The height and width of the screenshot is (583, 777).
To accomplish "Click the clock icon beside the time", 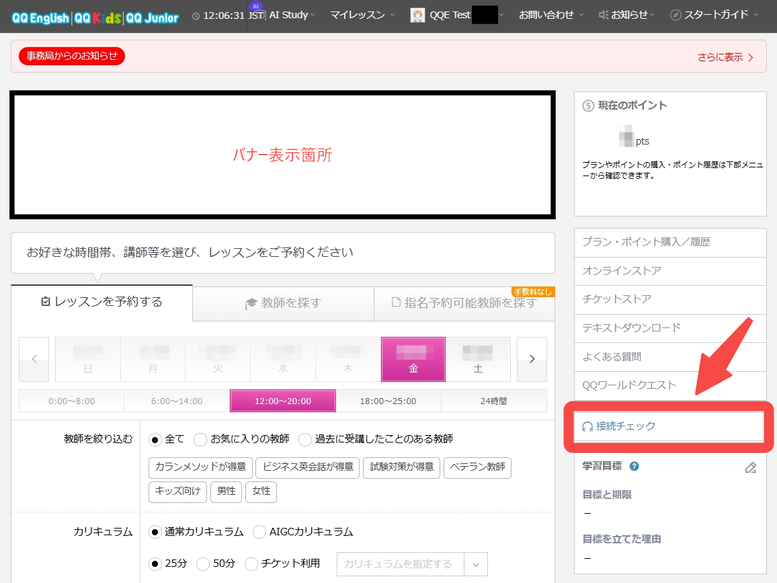I will (x=196, y=16).
